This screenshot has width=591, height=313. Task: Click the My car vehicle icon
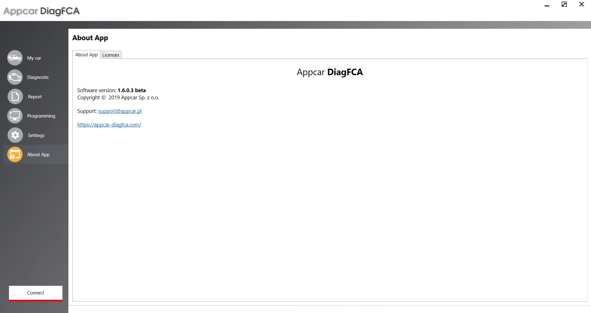15,58
